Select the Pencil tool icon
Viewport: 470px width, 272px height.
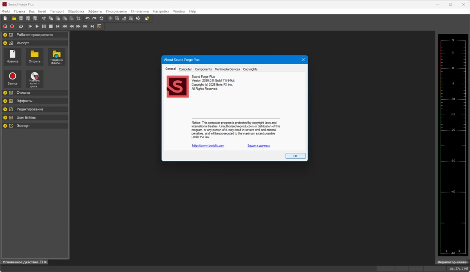[124, 18]
